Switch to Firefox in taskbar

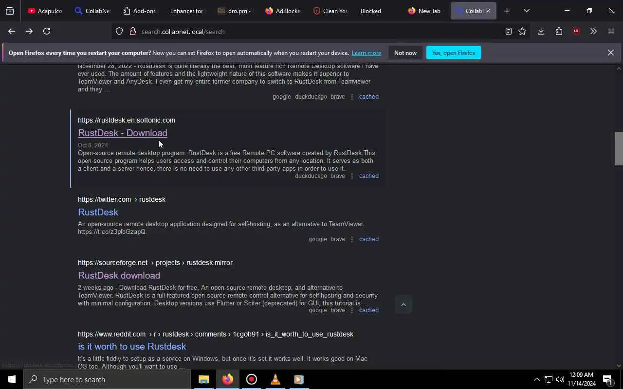(228, 379)
